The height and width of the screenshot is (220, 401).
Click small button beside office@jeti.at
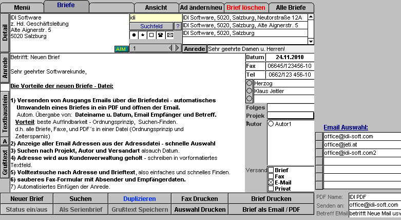click(319, 145)
